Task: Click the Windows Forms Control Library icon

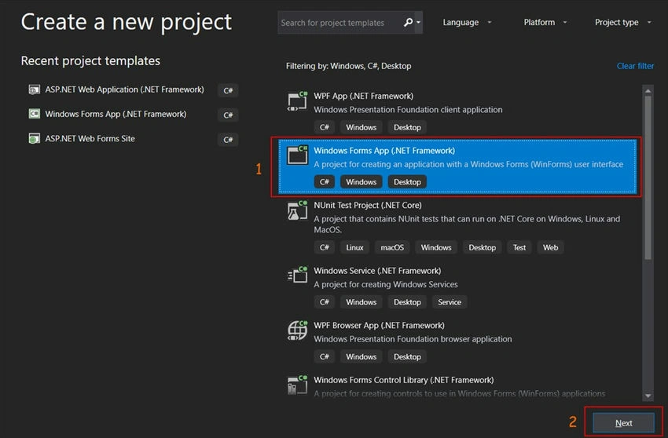Action: pos(297,385)
